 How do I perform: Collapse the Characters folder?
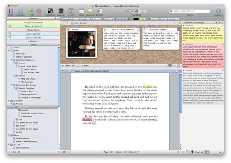pos(9,101)
